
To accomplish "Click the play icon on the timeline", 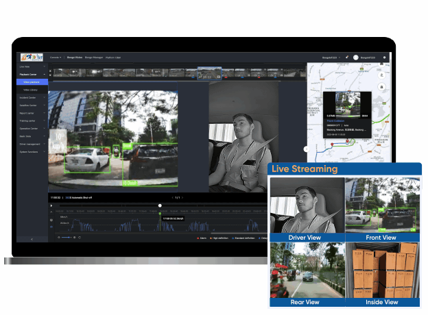I will point(51,205).
